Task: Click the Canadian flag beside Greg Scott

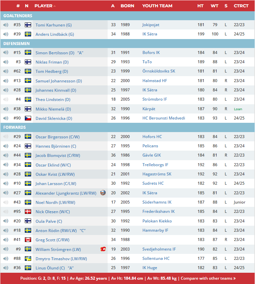Action: pos(28,240)
